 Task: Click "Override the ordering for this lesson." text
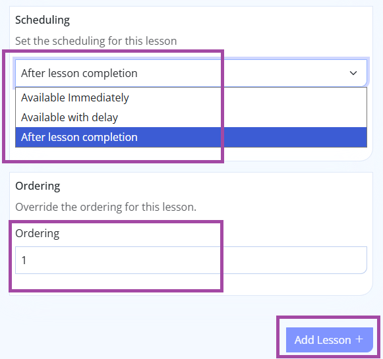click(x=105, y=207)
